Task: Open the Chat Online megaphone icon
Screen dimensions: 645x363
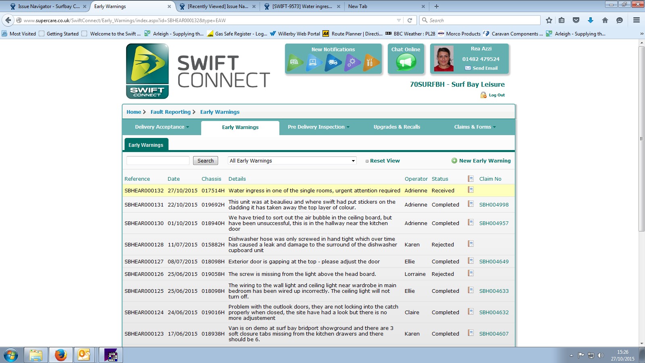Action: (x=406, y=63)
